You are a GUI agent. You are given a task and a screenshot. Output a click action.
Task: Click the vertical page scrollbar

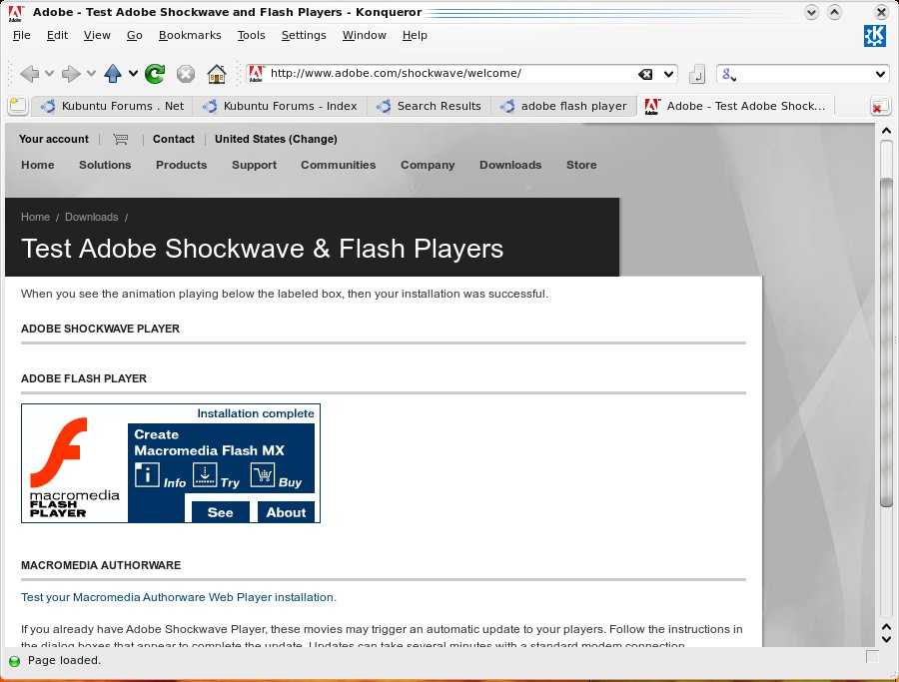tap(886, 340)
